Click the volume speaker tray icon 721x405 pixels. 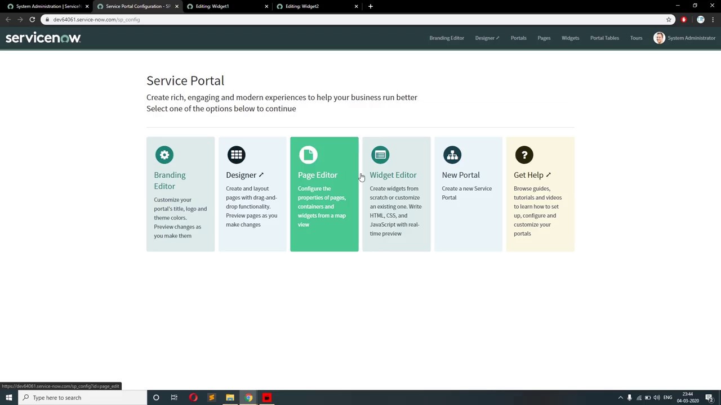click(x=657, y=398)
